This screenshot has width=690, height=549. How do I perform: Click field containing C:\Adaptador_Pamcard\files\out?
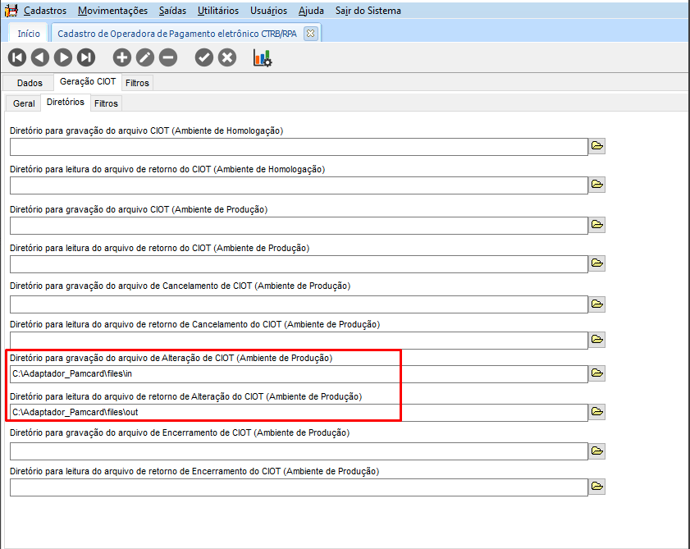click(299, 413)
